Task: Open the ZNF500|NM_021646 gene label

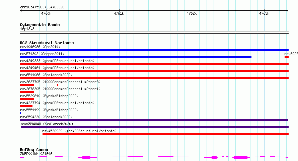Action: (36, 154)
